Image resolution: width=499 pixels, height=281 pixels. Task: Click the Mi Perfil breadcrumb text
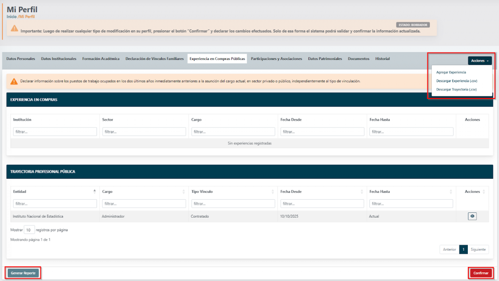click(x=27, y=17)
